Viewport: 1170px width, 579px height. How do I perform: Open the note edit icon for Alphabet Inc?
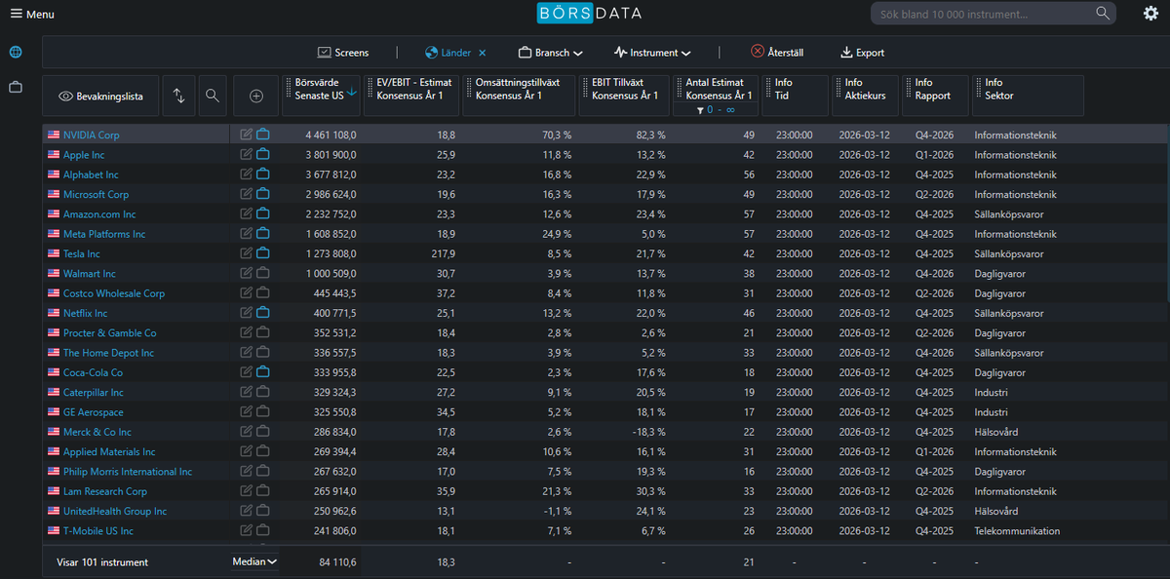tap(247, 174)
